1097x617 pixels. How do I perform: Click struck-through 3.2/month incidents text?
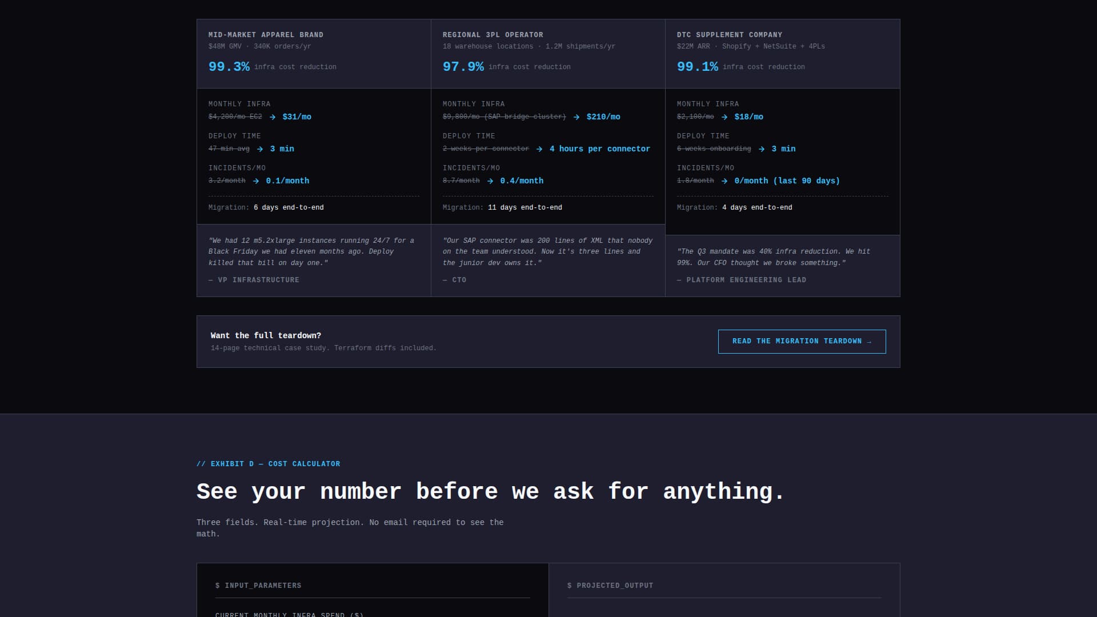tap(227, 181)
